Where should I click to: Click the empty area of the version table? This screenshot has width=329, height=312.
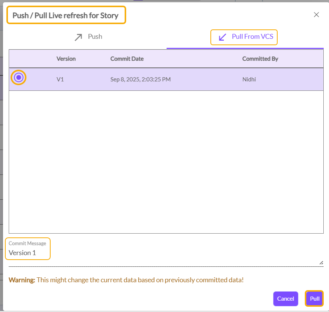[x=166, y=162]
